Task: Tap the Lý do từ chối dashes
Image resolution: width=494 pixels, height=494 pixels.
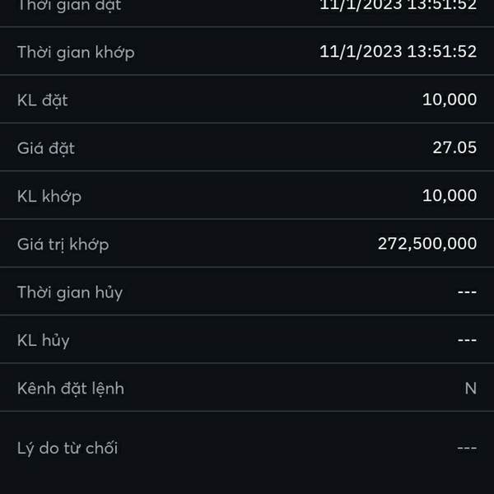Action: 467,448
